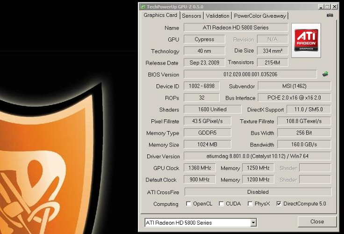The height and width of the screenshot is (234, 344).
Task: Click the Bus Interface field PCI-E 2.0 x16
Action: click(x=294, y=97)
